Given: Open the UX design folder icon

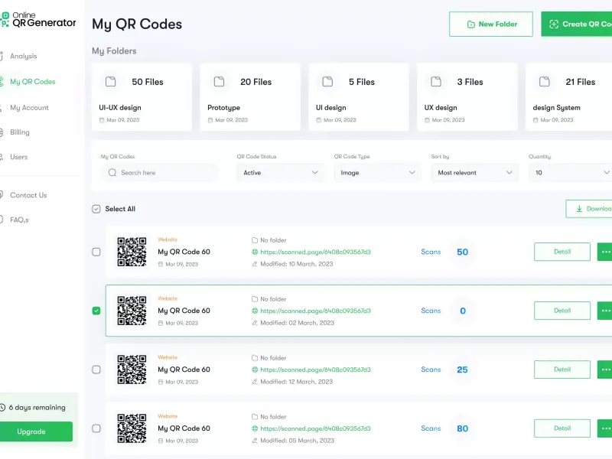Looking at the screenshot, I should (x=436, y=82).
